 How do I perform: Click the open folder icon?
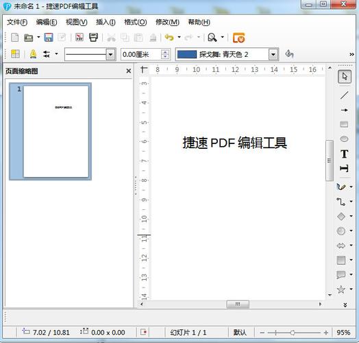[x=29, y=38]
